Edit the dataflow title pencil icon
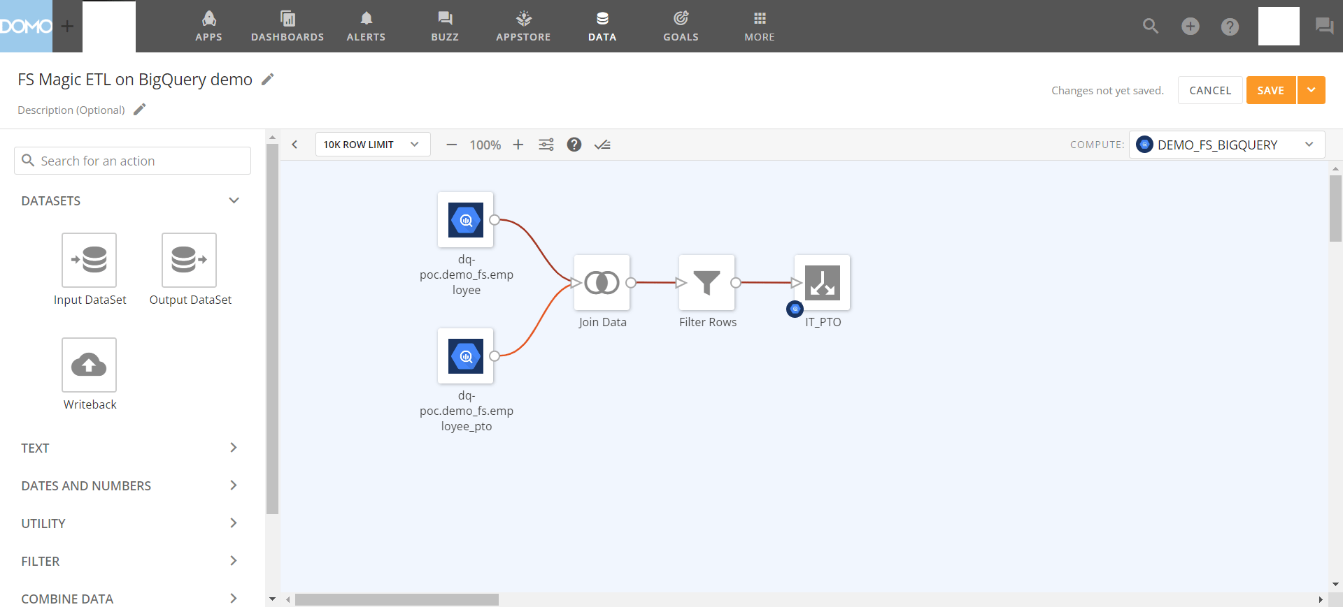1343x607 pixels. point(268,80)
